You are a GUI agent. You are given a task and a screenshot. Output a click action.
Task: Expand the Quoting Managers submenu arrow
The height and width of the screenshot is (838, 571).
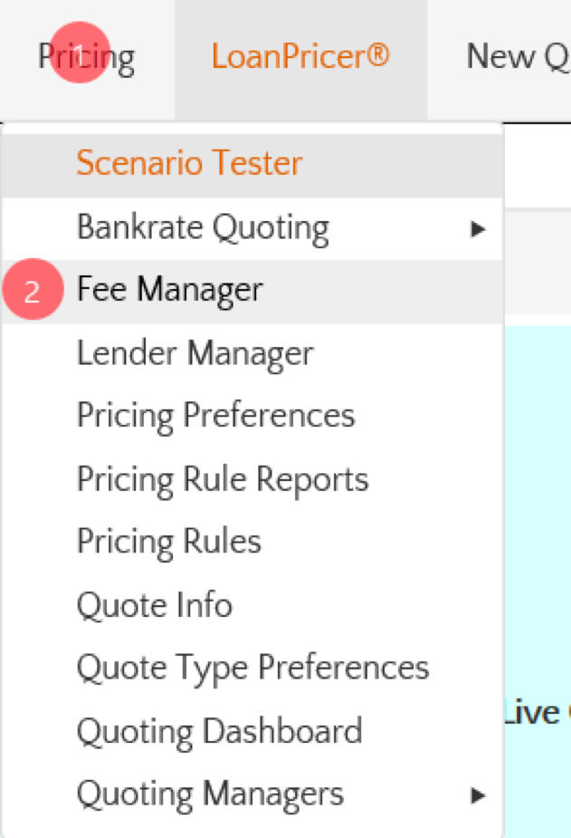click(479, 795)
